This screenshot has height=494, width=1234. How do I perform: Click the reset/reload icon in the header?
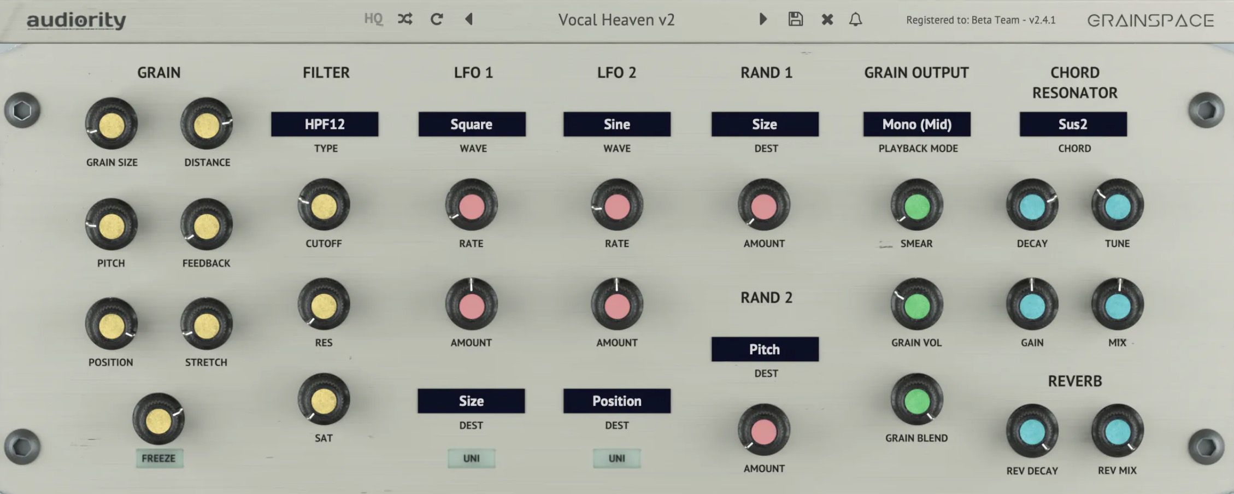tap(437, 19)
